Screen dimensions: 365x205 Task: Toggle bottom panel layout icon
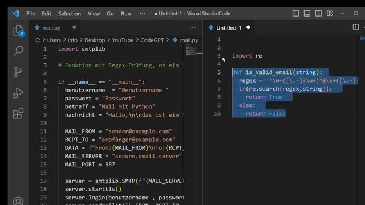pyautogui.click(x=307, y=14)
